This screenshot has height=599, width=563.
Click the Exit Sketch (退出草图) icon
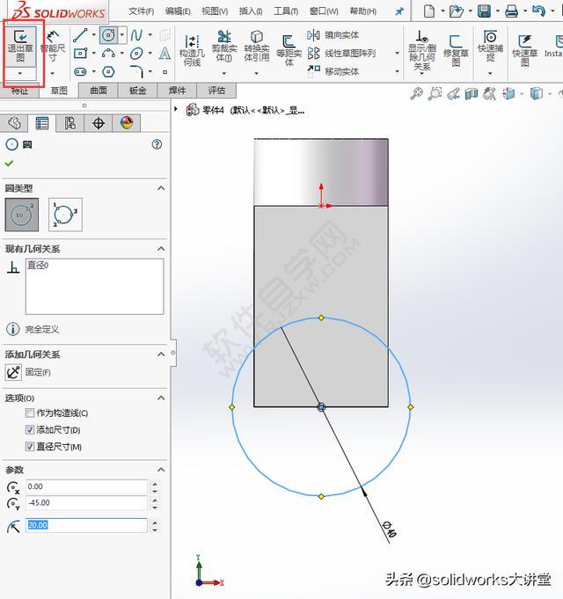pyautogui.click(x=20, y=46)
